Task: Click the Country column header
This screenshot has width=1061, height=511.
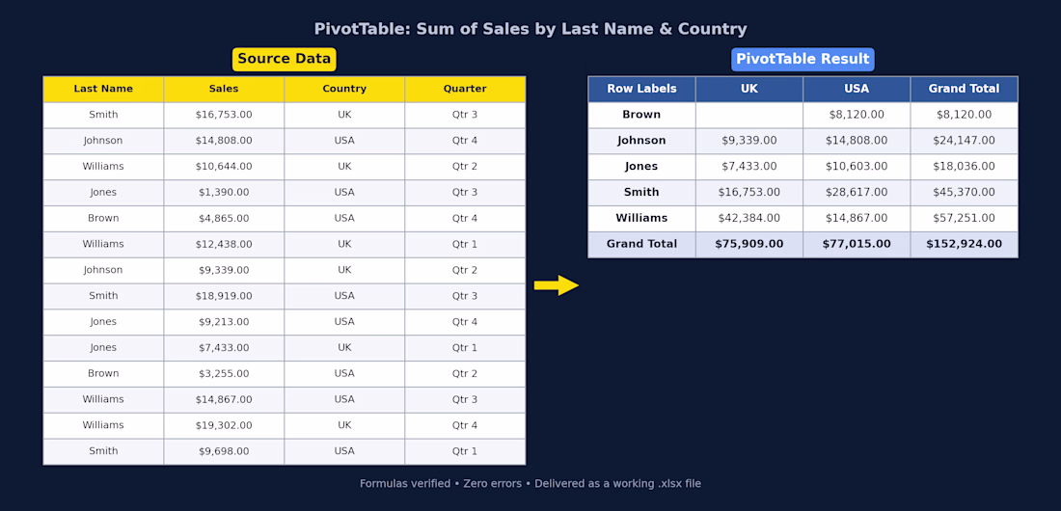Action: [x=344, y=89]
